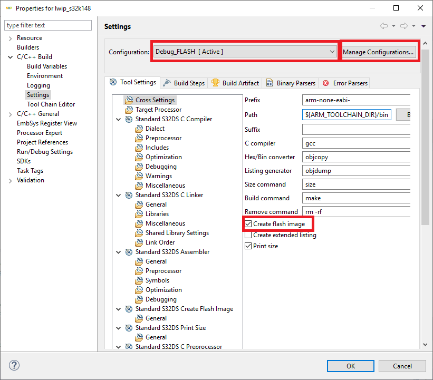Collapse Standard S32DS C Linker node
The image size is (433, 380).
click(x=119, y=195)
